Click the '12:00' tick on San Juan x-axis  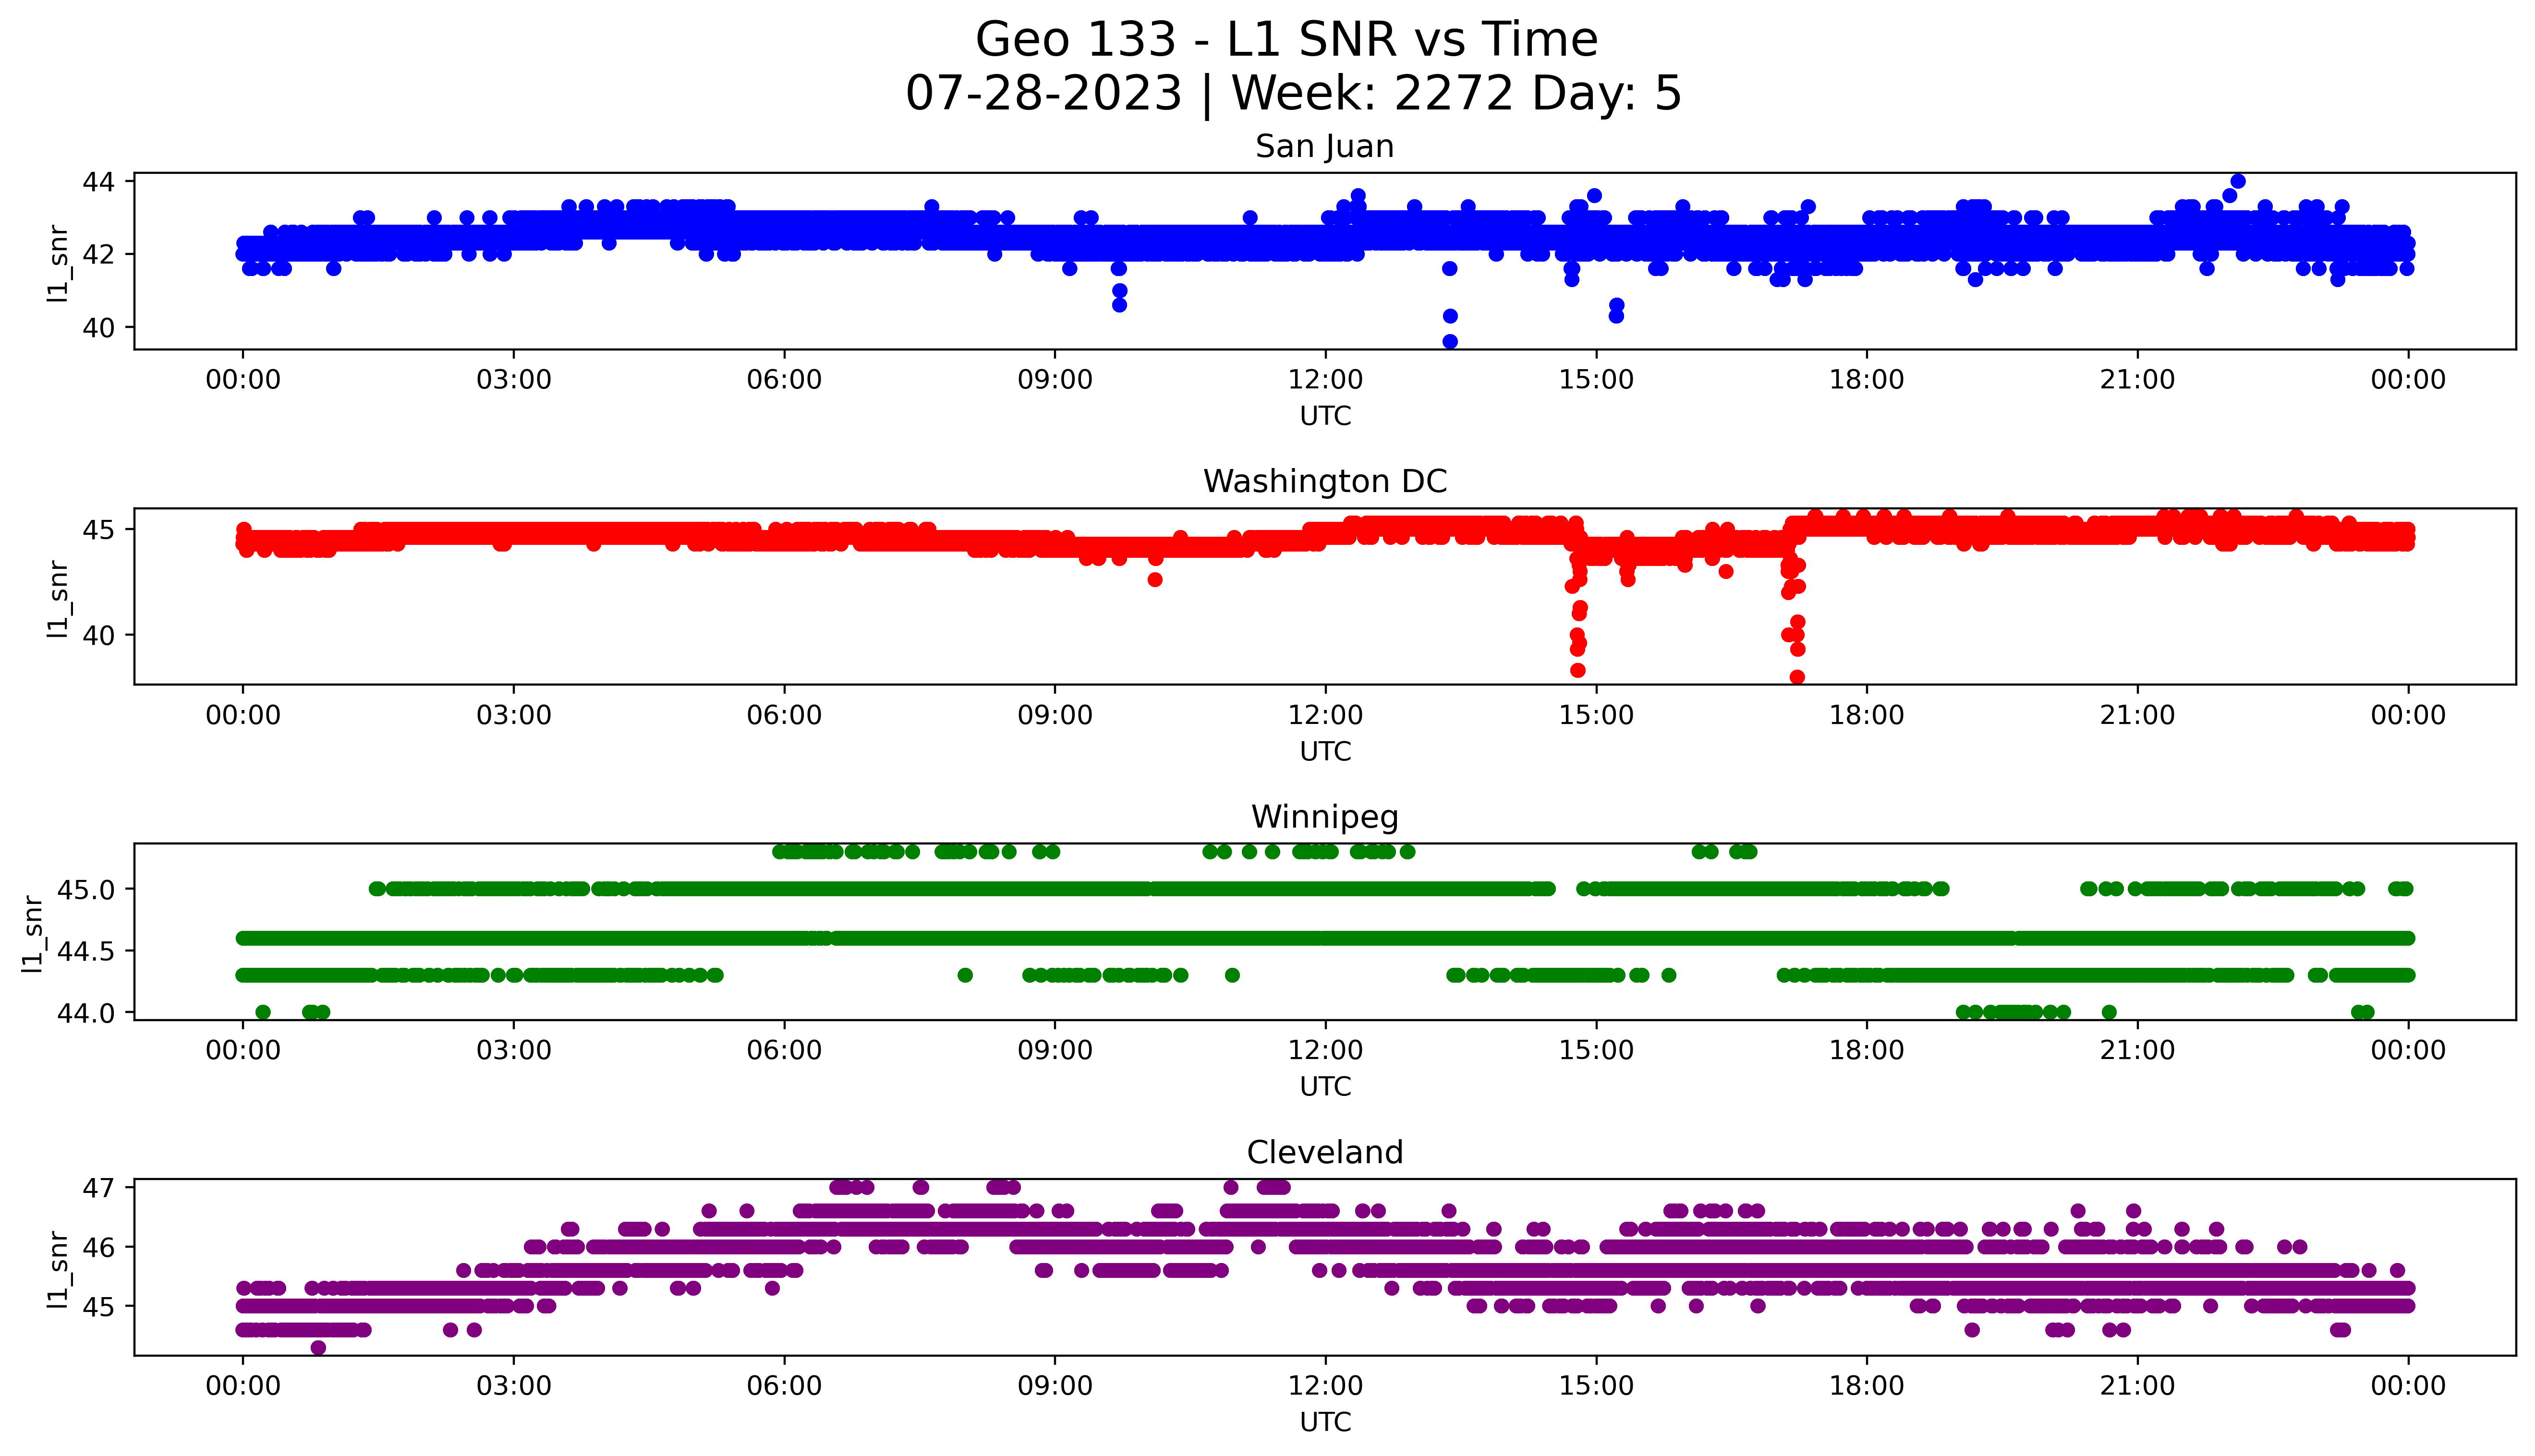[x=1326, y=380]
